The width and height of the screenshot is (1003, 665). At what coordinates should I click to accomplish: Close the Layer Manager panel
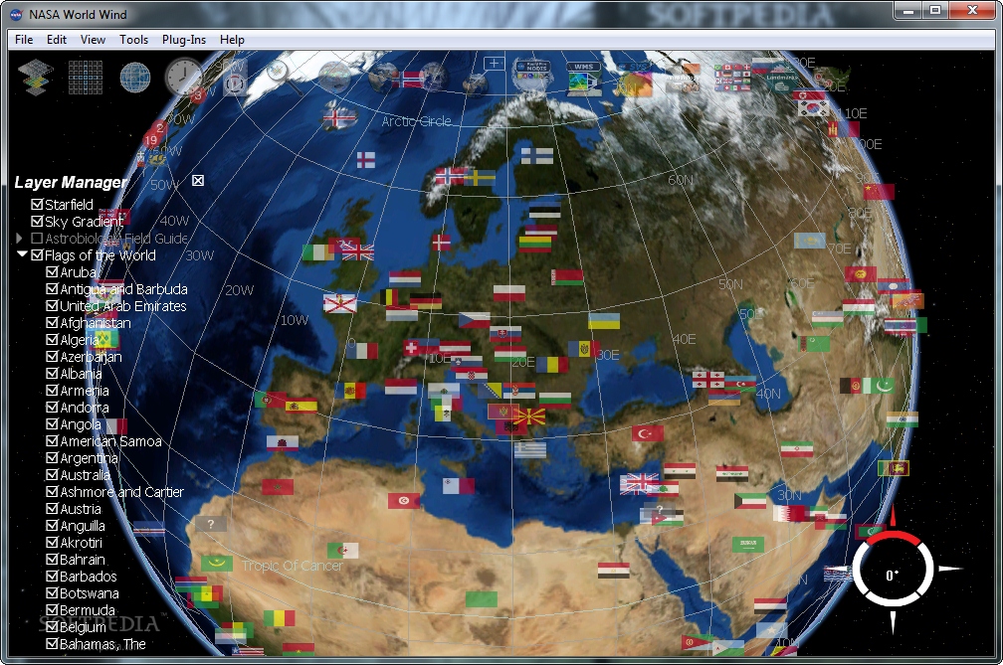[198, 181]
